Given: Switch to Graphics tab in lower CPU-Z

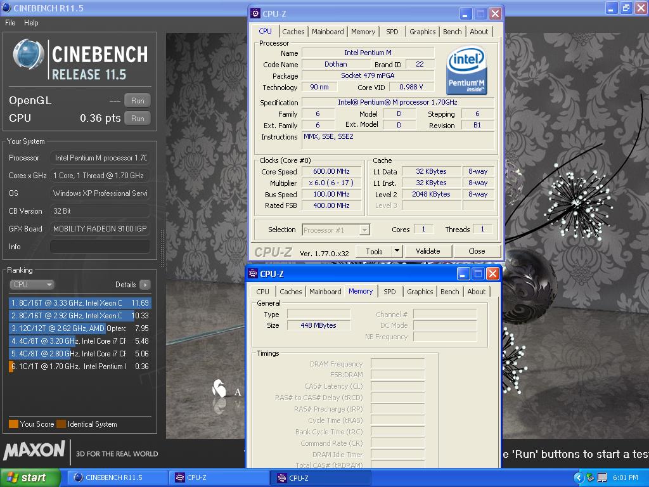Looking at the screenshot, I should click(420, 292).
